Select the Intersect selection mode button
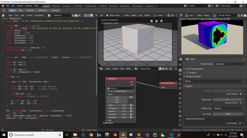 [55, 10]
